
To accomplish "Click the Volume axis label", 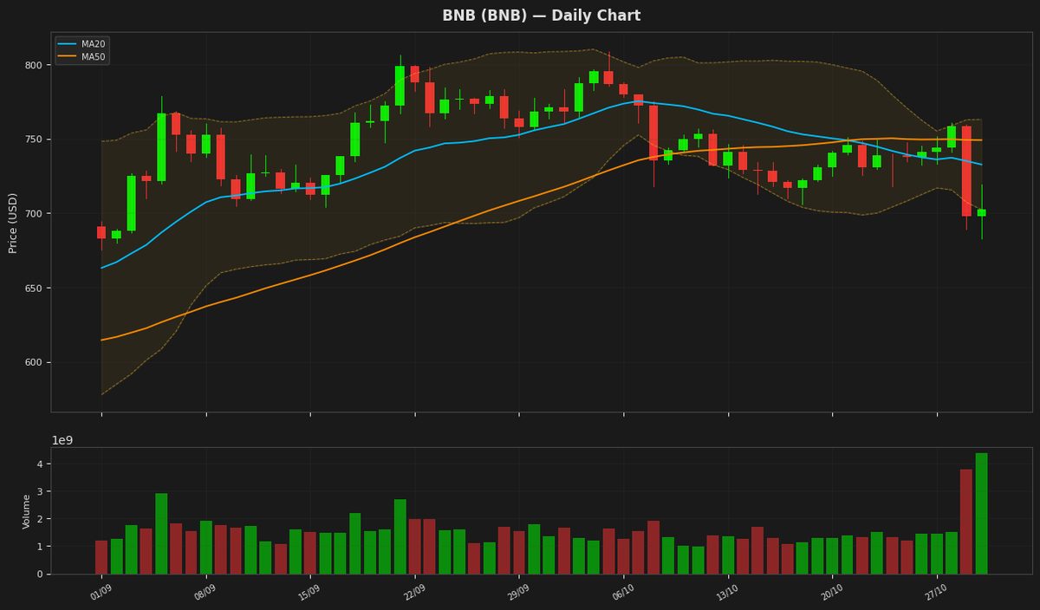I will coord(27,511).
